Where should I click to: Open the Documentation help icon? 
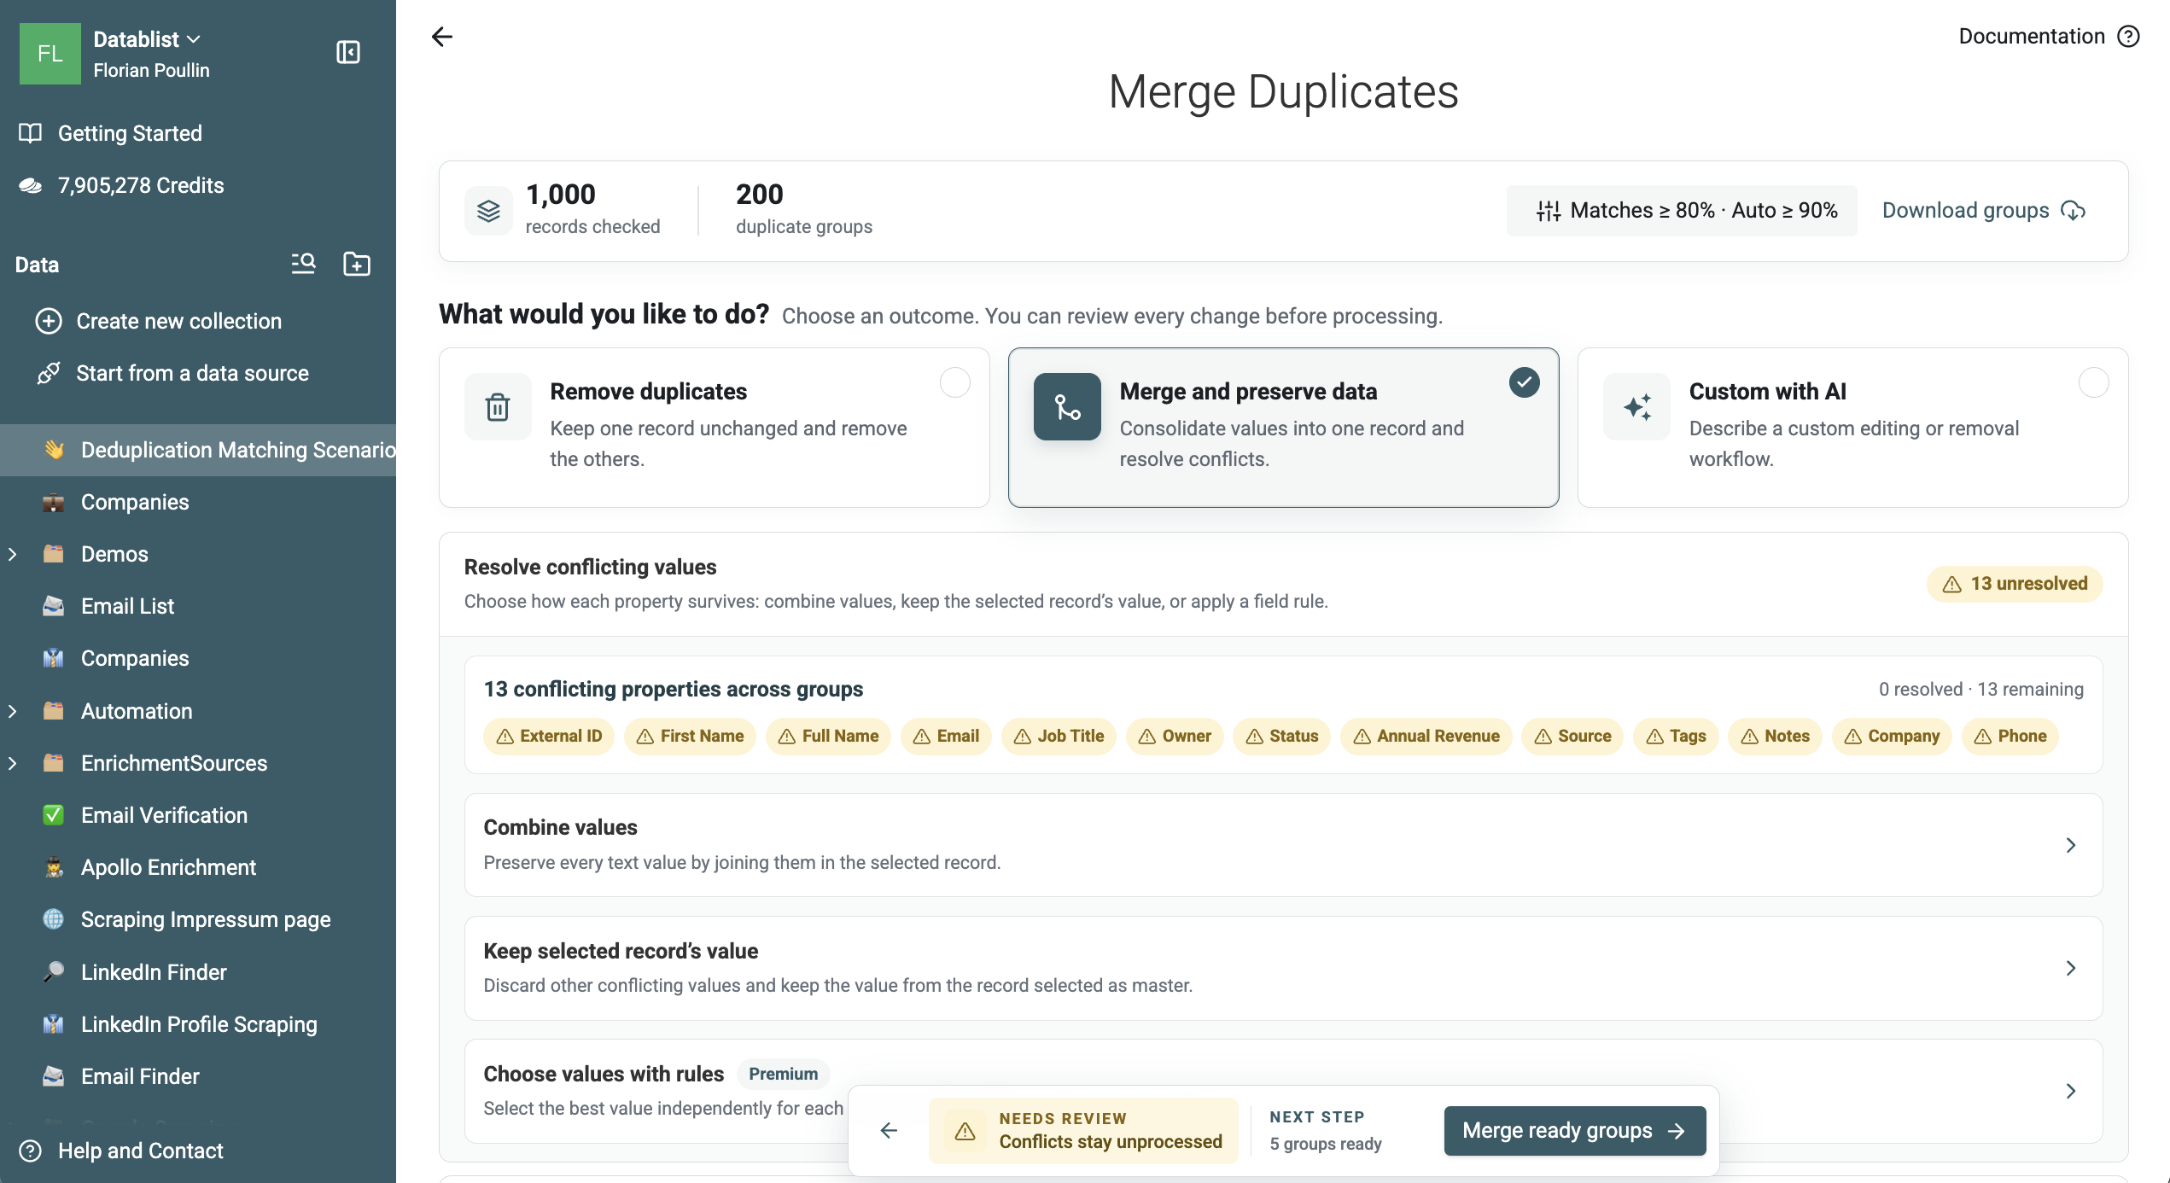pos(2129,37)
